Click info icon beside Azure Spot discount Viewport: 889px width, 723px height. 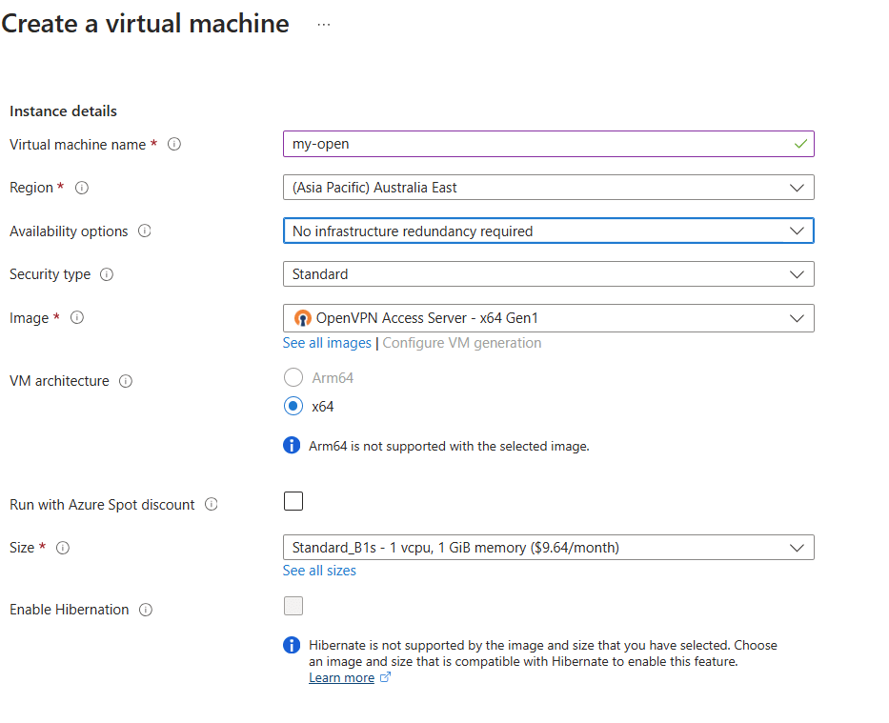click(211, 504)
